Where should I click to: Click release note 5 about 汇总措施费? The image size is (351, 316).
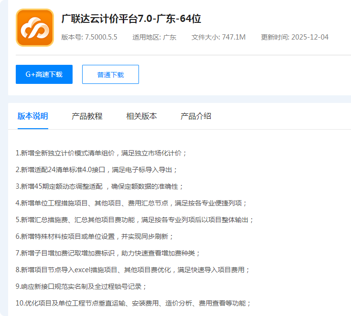[x=135, y=220]
